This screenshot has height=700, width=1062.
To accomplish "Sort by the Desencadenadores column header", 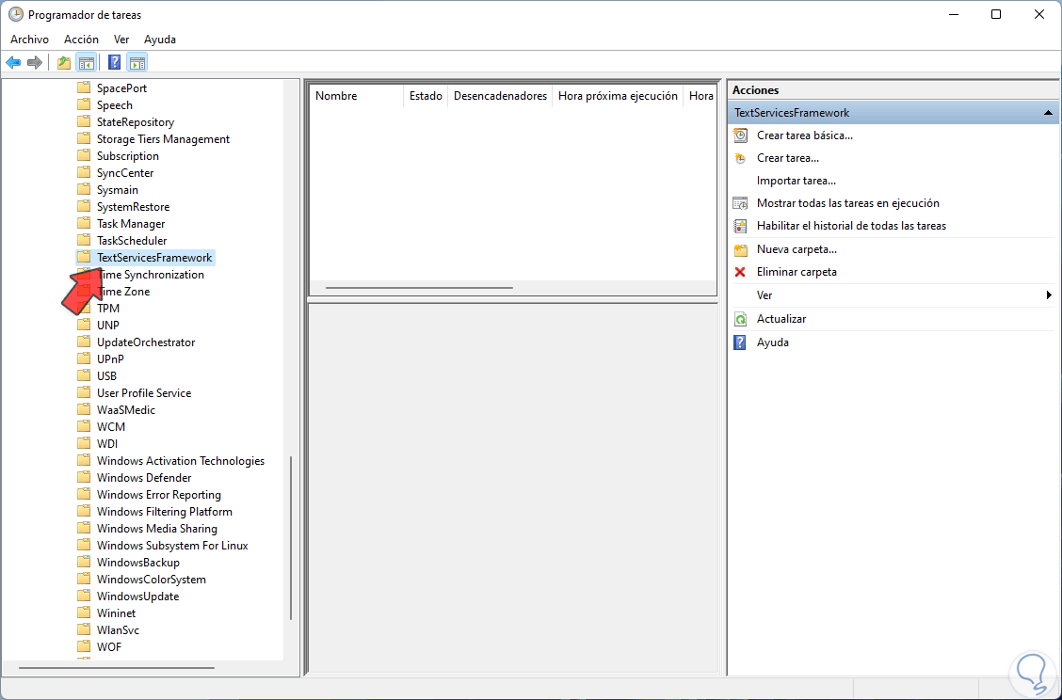I will coord(500,96).
